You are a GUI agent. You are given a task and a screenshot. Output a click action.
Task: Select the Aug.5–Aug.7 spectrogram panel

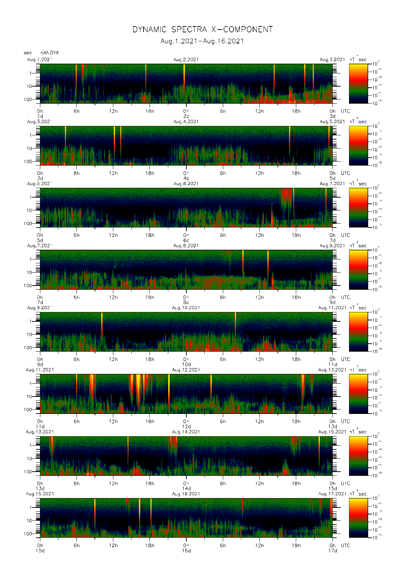(186, 208)
